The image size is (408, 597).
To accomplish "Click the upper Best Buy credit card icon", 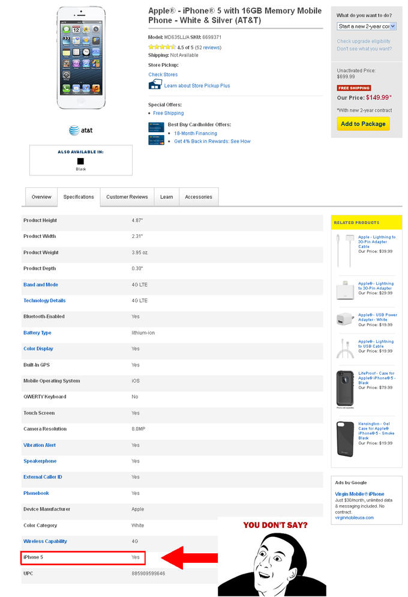I will click(156, 127).
